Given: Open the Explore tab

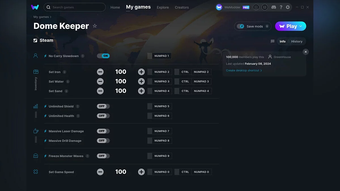Looking at the screenshot, I should pos(163,7).
